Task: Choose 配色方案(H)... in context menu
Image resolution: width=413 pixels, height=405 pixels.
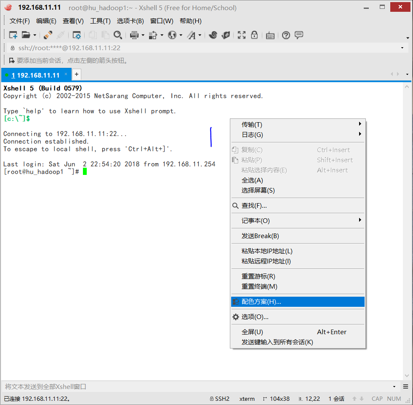Action: (x=298, y=302)
